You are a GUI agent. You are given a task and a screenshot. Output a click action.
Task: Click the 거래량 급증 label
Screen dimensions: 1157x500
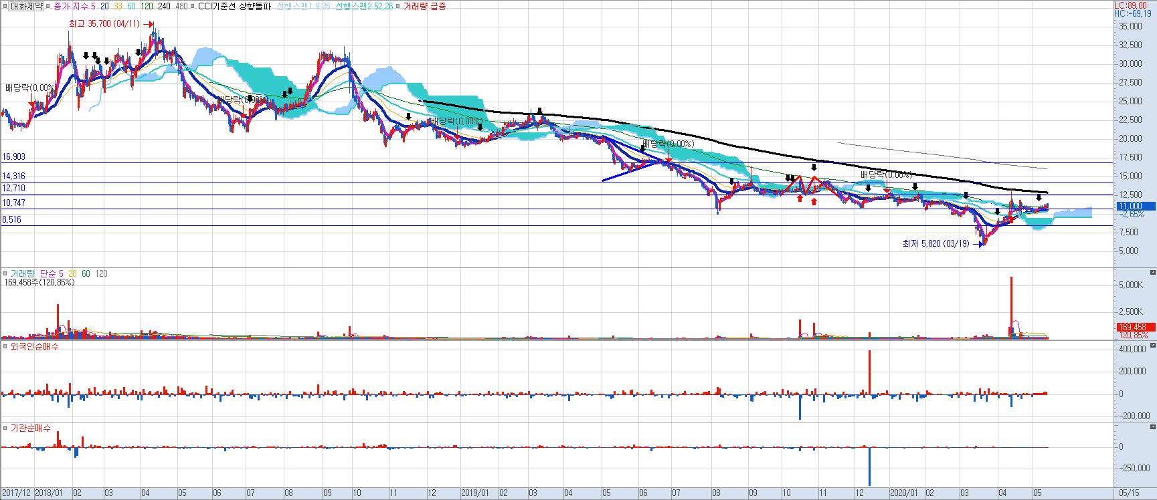point(424,6)
